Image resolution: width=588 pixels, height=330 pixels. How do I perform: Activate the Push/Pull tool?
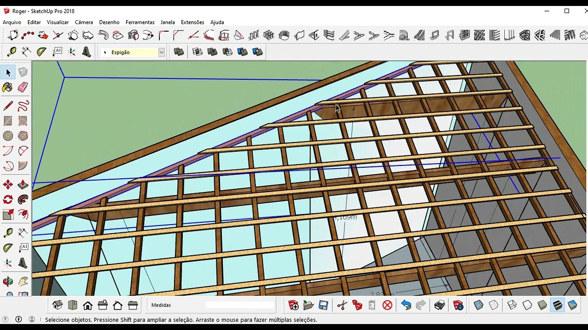tap(23, 185)
